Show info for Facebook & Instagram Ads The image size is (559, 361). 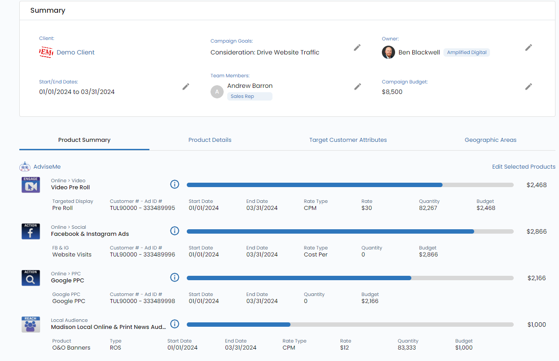coord(174,231)
